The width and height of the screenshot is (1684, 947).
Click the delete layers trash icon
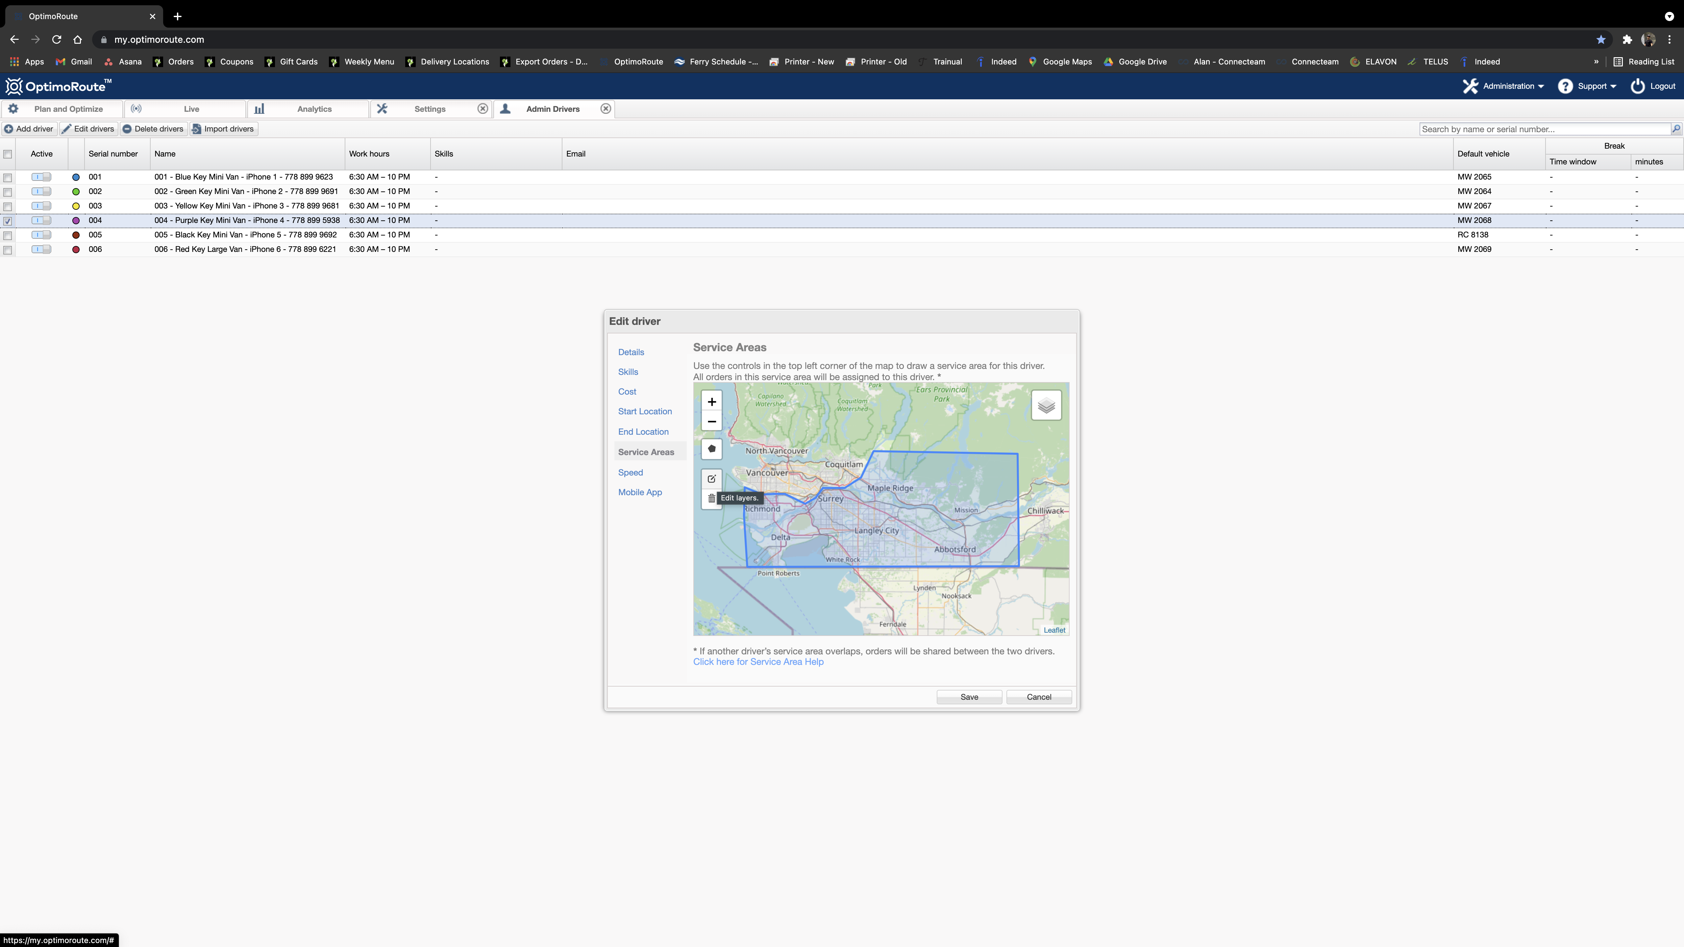[710, 498]
